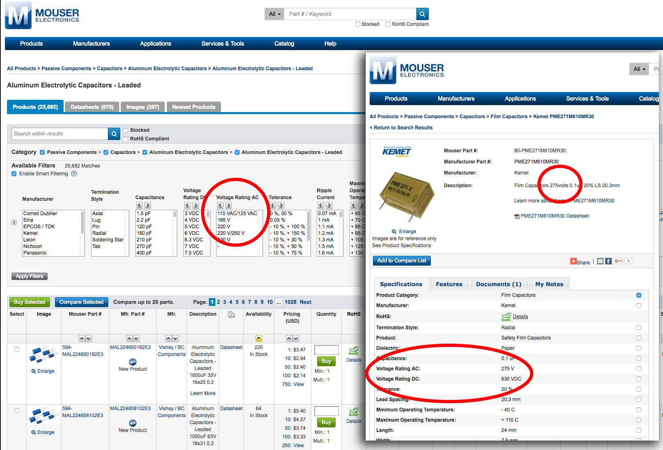Click Enlarge magnifier under Kemet capacitor image

coord(394,232)
